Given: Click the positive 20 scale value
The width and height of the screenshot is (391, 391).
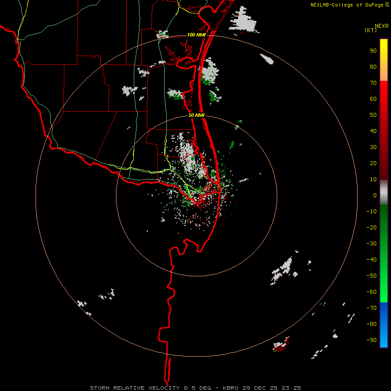Looking at the screenshot, I should coord(373,163).
